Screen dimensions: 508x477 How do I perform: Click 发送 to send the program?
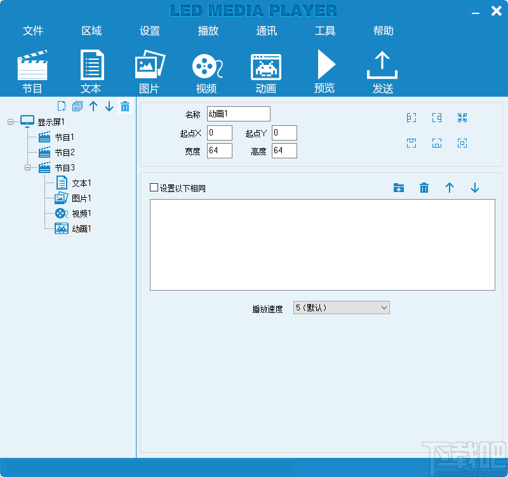pyautogui.click(x=382, y=68)
